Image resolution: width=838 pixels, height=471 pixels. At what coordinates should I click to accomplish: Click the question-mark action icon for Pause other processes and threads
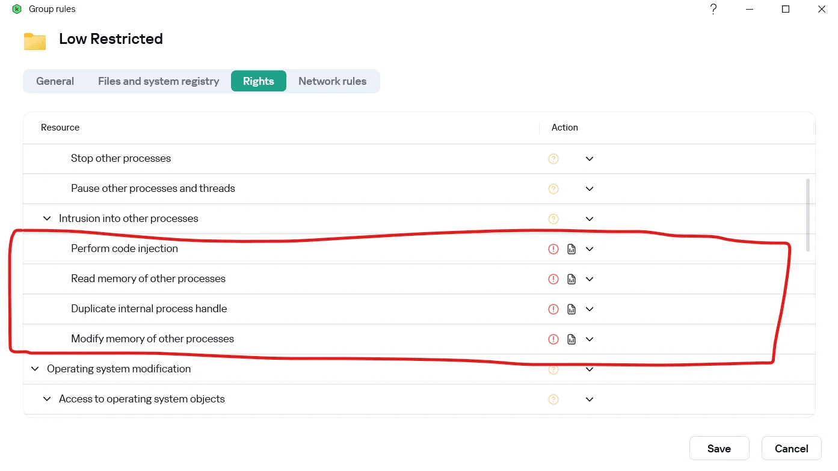553,189
